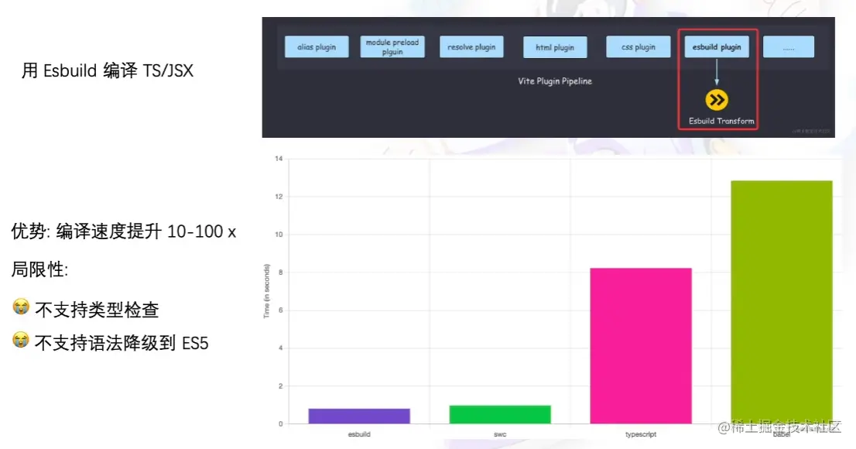Click the y-axis value 14
The height and width of the screenshot is (449, 856).
(279, 159)
